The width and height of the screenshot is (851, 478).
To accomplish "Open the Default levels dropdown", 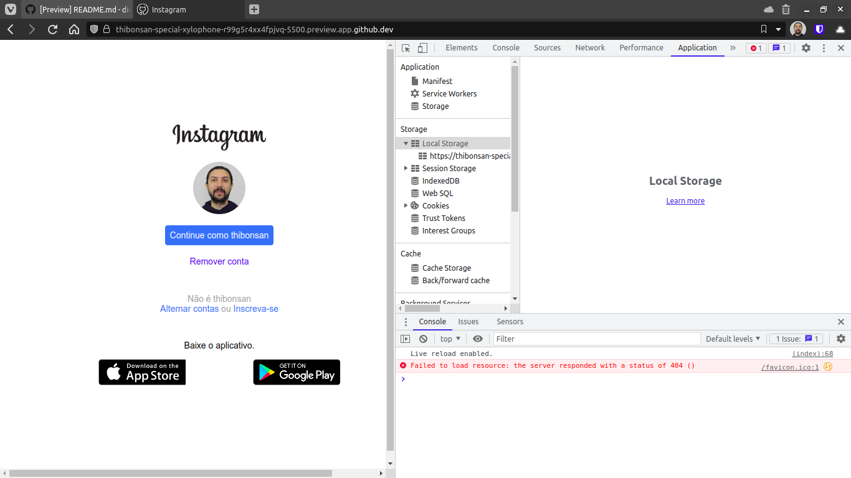I will coord(733,339).
